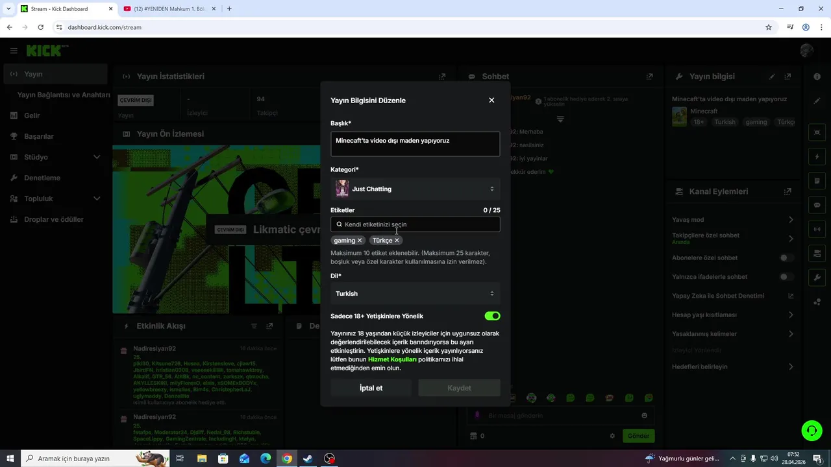This screenshot has width=831, height=467.
Task: Open Yapay Zeka ile Sohbet Denetimi
Action: coord(733,296)
